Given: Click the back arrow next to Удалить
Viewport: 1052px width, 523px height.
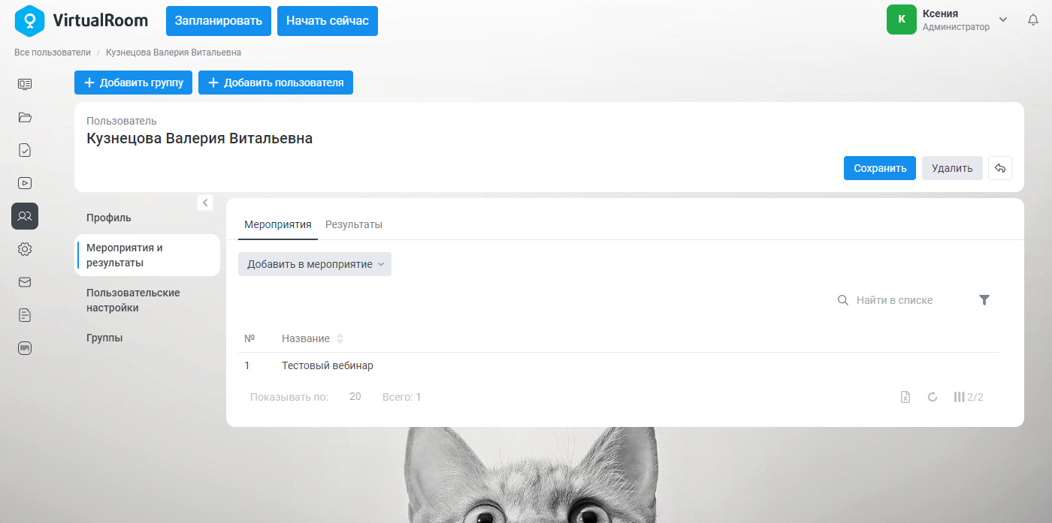Looking at the screenshot, I should point(1000,168).
